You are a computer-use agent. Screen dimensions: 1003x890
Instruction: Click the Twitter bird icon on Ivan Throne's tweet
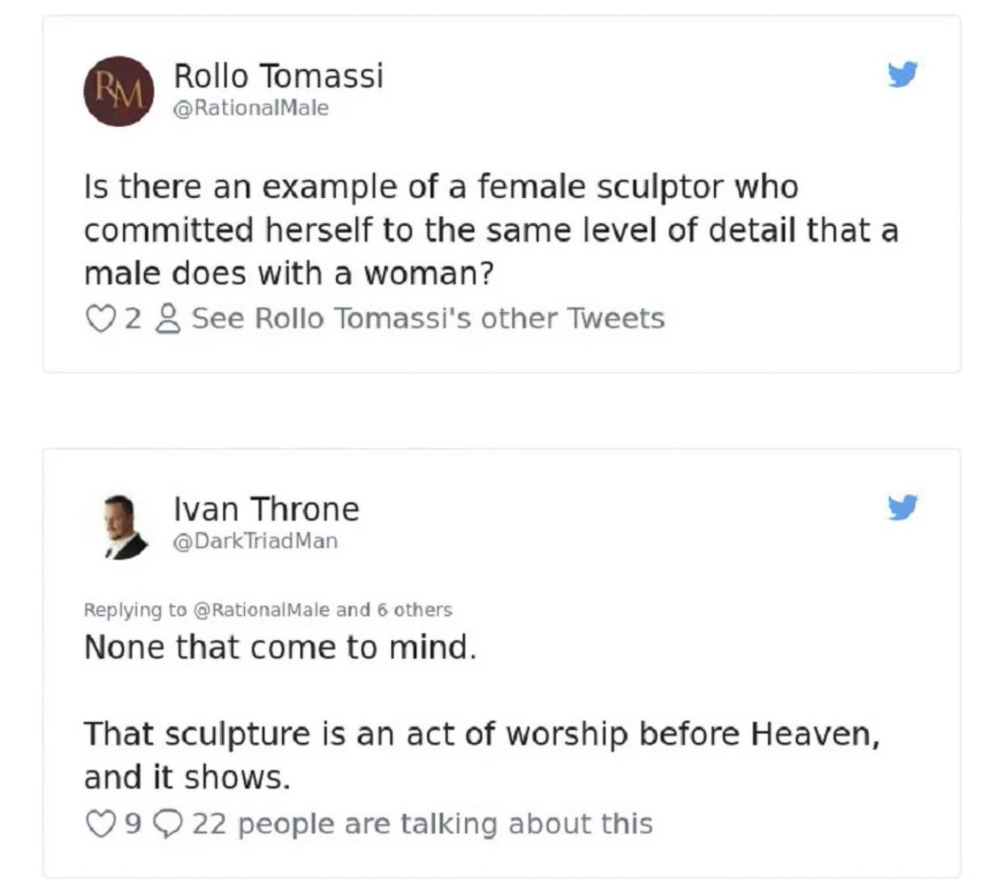[902, 506]
